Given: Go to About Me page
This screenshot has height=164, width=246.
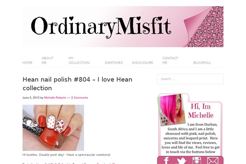Looking at the screenshot, I should point(48,60).
